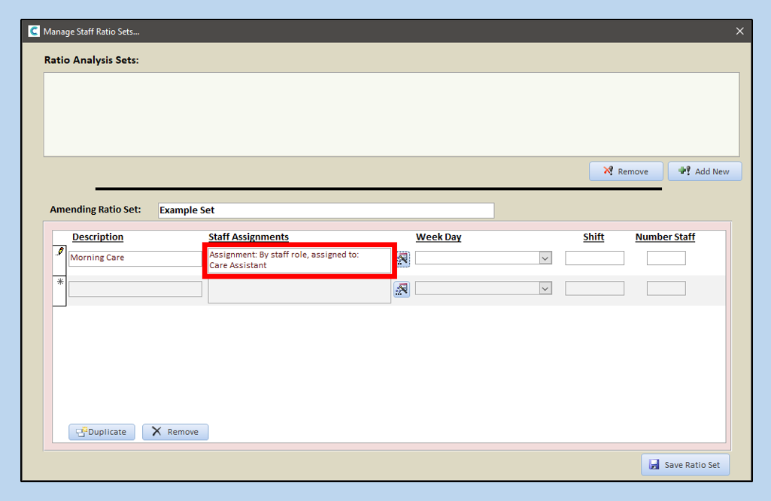771x501 pixels.
Task: Click the Number Staff field for Morning Care
Action: tap(666, 258)
